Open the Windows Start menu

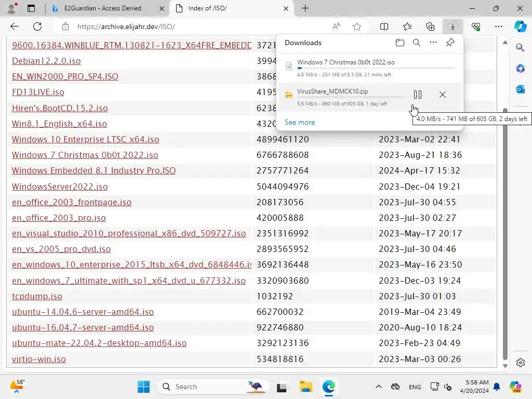pos(143,387)
